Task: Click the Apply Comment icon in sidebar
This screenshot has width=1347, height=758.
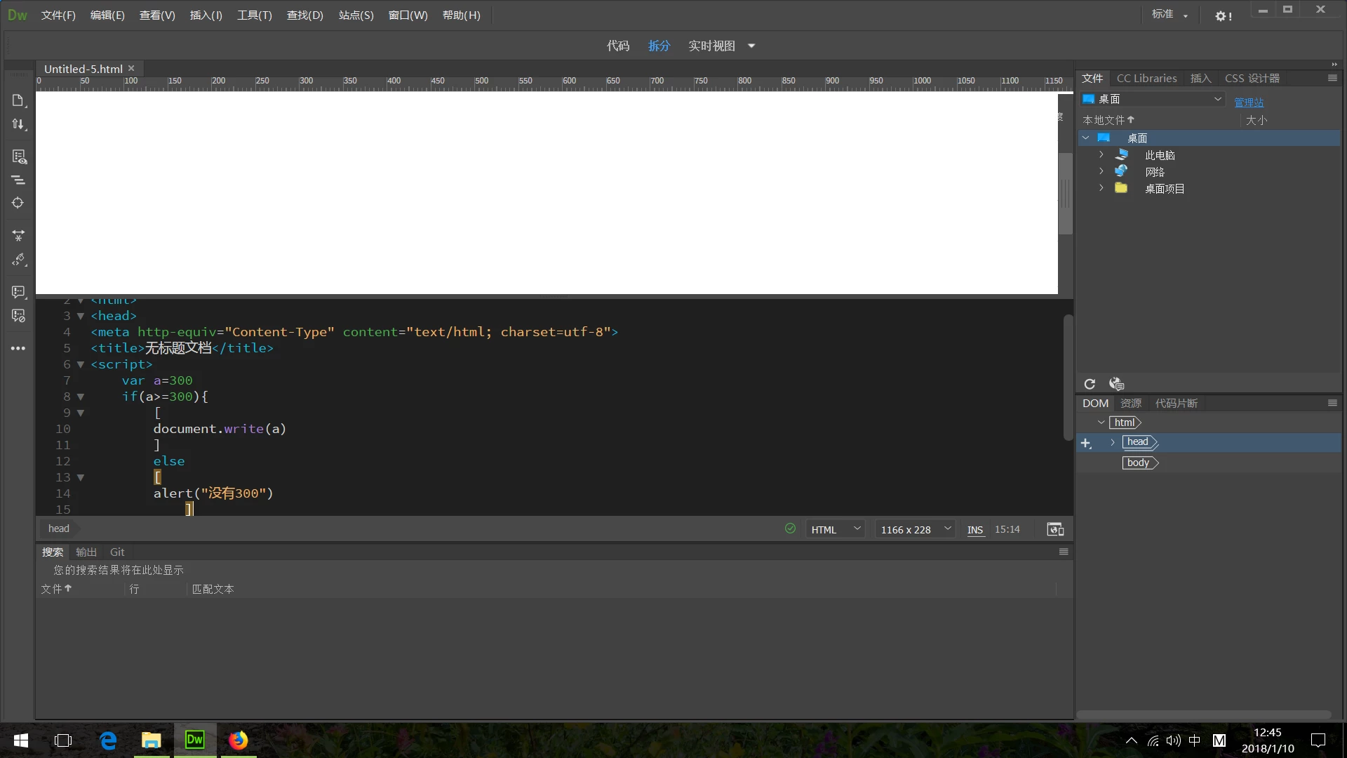Action: [18, 292]
